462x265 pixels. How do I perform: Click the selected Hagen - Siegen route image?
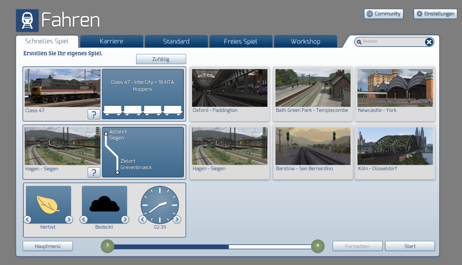pyautogui.click(x=63, y=146)
